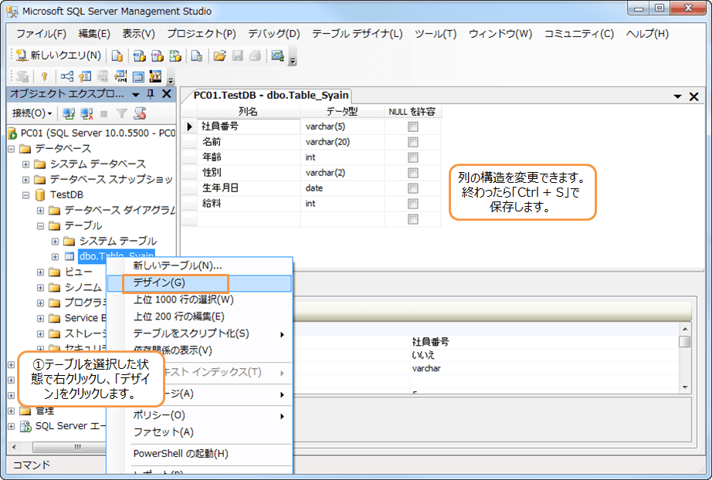
Task: Open the active documents dropdown arrow
Action: [x=677, y=96]
